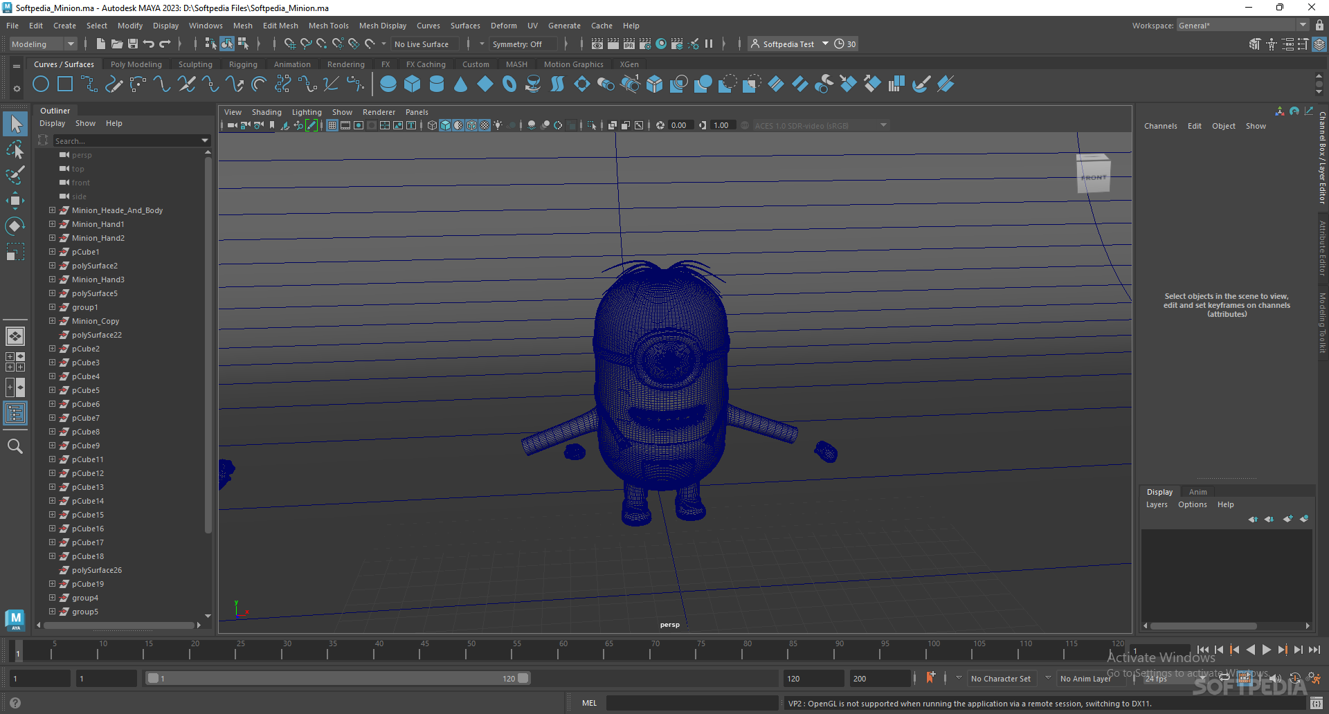This screenshot has width=1329, height=714.
Task: Toggle four view layout
Action: tap(15, 362)
